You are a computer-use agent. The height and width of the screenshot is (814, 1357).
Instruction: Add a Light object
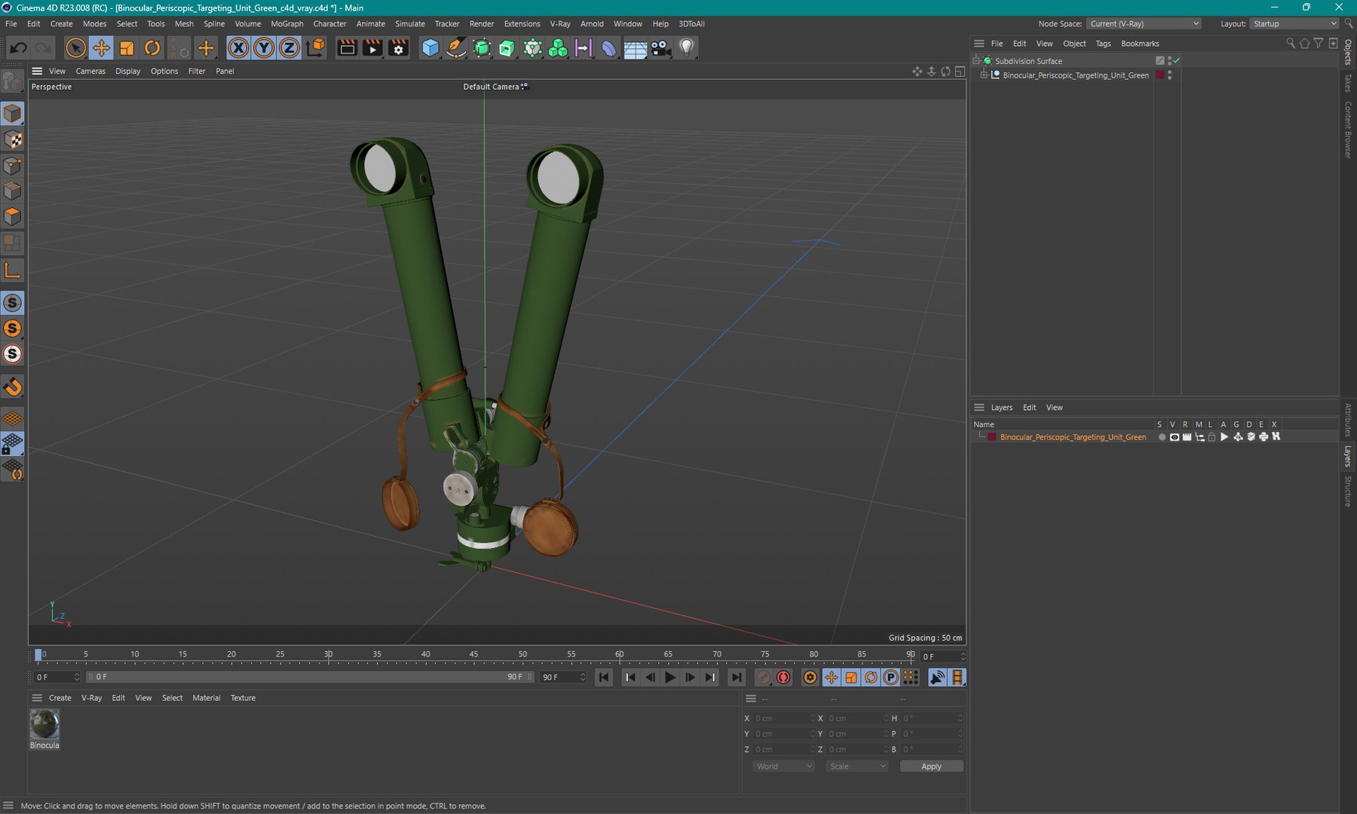coord(686,48)
